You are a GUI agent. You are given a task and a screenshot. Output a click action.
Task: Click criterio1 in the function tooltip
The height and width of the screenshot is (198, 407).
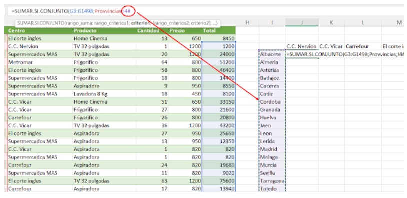pos(141,23)
